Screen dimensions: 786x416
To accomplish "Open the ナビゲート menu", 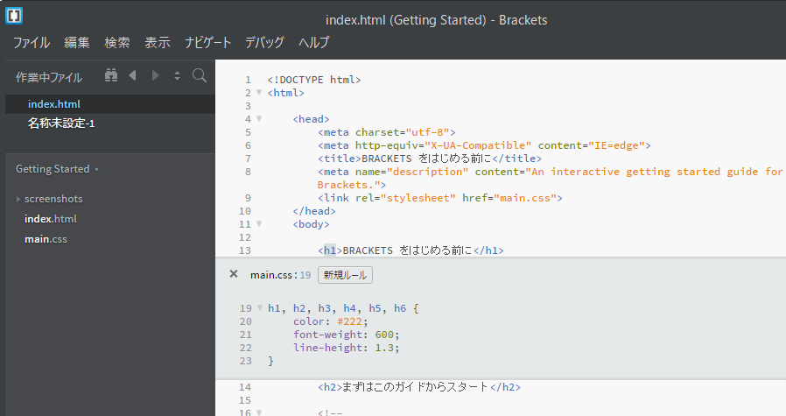I will [x=208, y=42].
